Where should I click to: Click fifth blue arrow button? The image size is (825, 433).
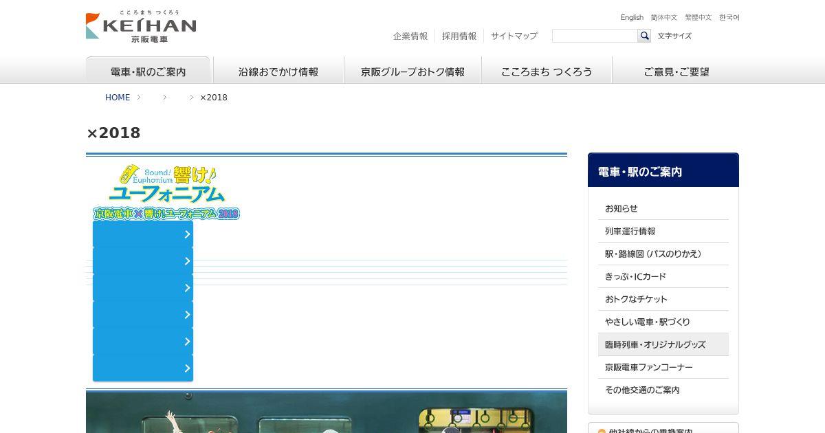pyautogui.click(x=143, y=342)
